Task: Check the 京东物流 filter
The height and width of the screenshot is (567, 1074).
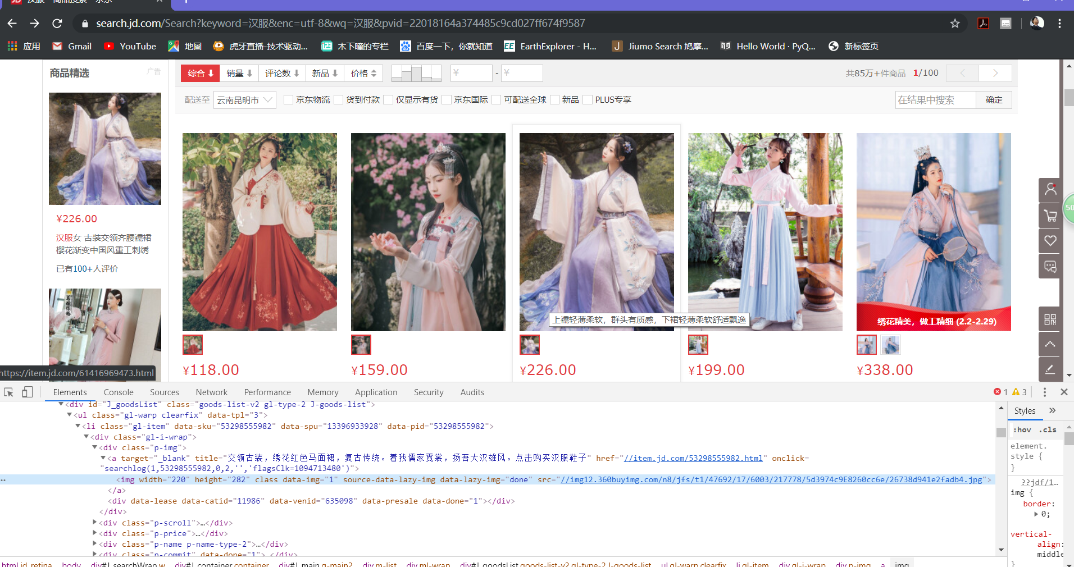Action: (x=289, y=100)
